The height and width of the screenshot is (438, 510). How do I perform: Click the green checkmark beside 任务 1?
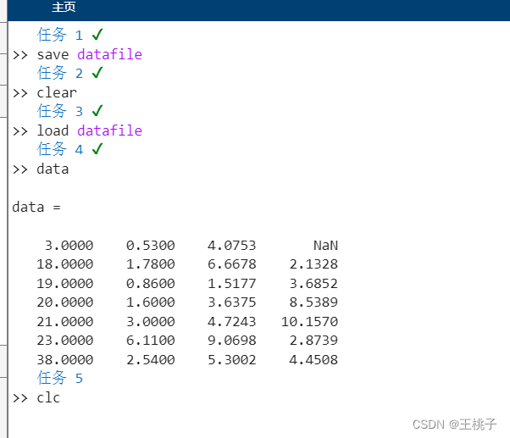[97, 34]
